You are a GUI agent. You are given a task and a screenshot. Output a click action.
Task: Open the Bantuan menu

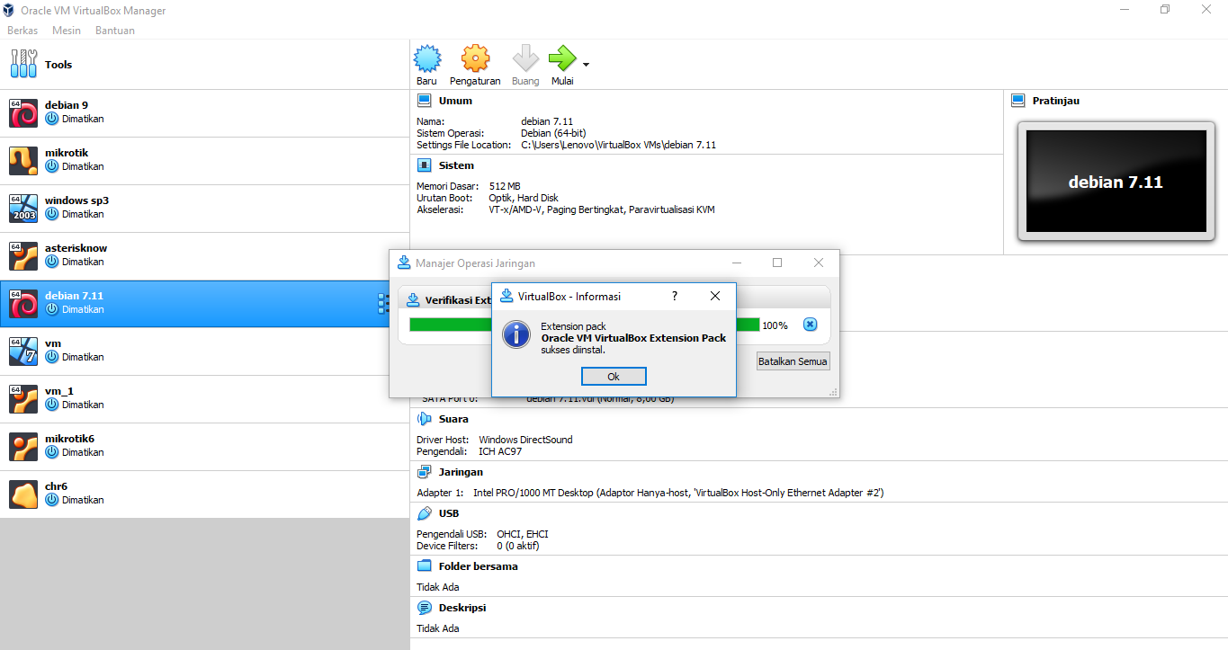115,30
